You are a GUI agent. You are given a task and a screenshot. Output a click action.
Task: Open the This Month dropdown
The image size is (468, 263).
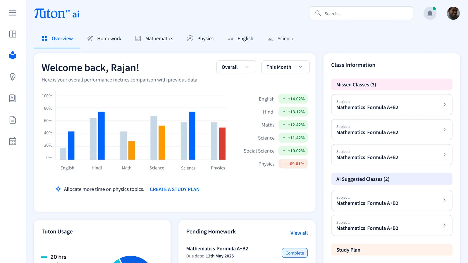pos(285,67)
